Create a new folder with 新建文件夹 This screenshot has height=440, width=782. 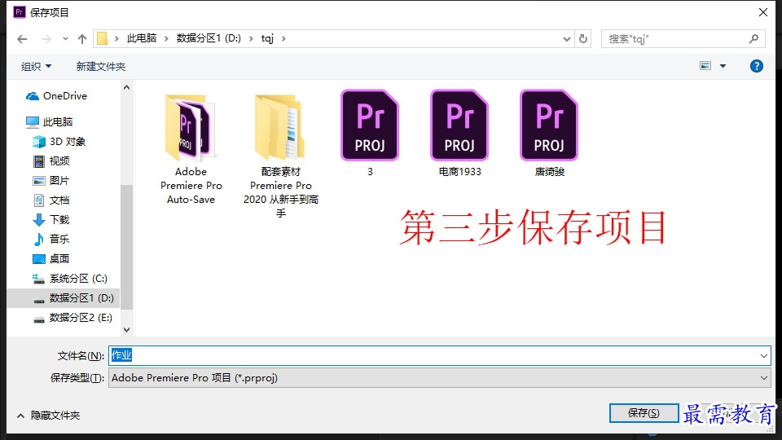(101, 66)
